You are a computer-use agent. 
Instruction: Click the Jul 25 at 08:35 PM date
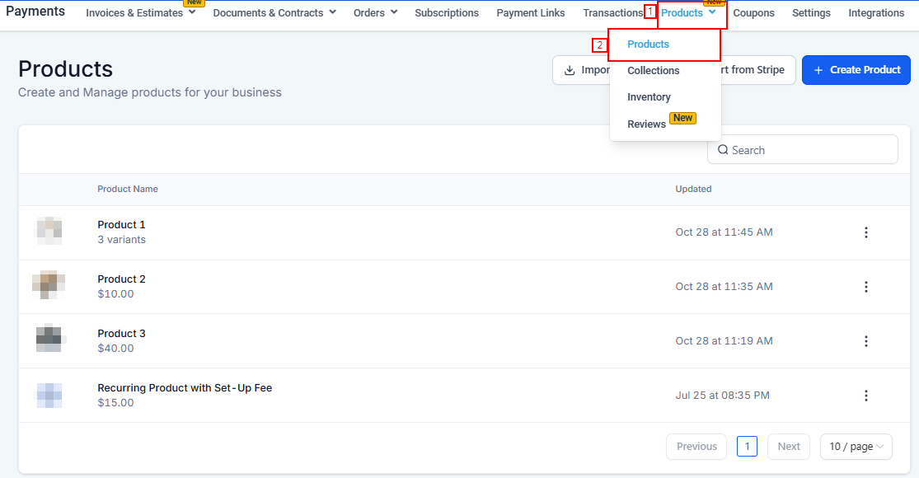pos(722,396)
